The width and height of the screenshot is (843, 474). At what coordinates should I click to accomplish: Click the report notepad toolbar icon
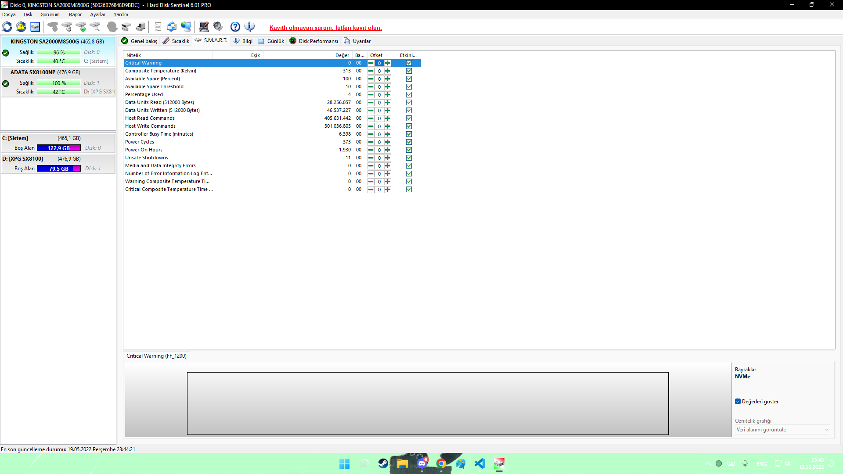(x=158, y=27)
